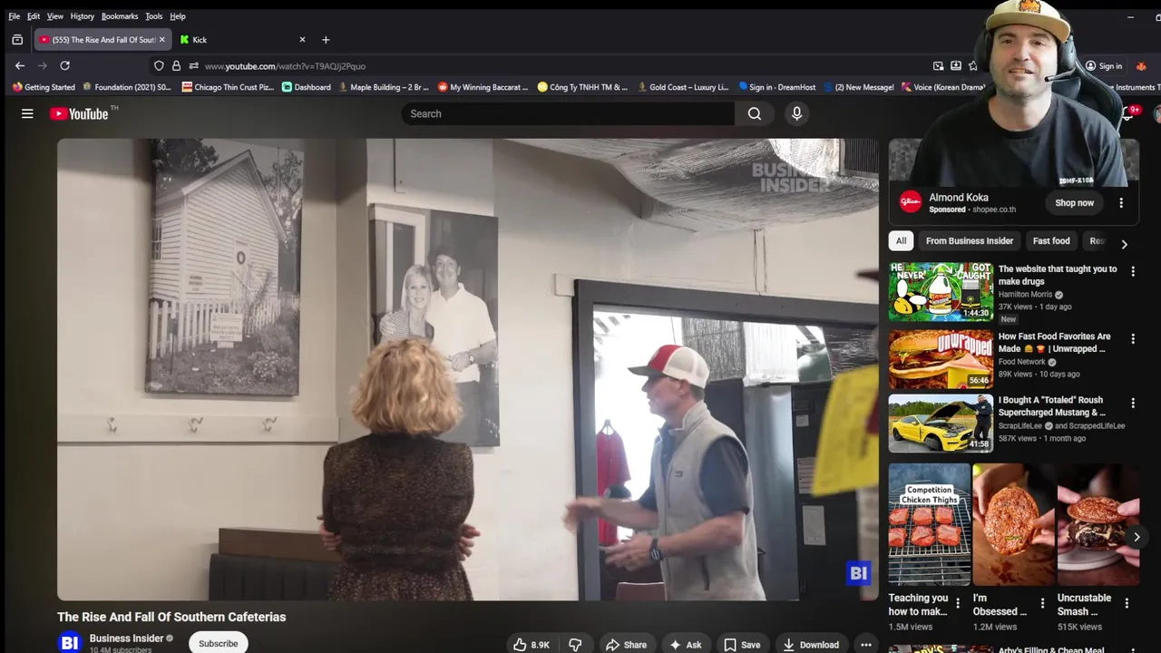Open the site permissions icon in address bar
The width and height of the screenshot is (1161, 653).
click(x=193, y=65)
